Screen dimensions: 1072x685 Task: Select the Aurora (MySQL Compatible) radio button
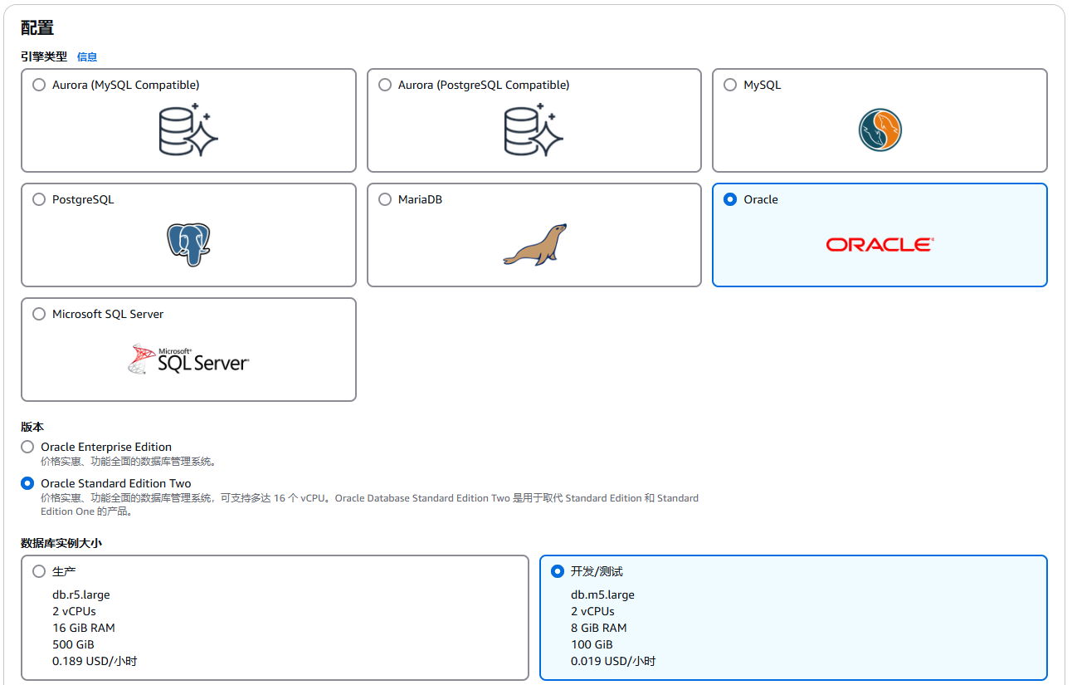pos(39,85)
